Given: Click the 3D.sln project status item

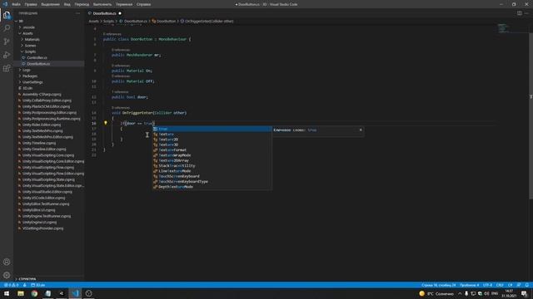Looking at the screenshot, I should pyautogui.click(x=38, y=285).
